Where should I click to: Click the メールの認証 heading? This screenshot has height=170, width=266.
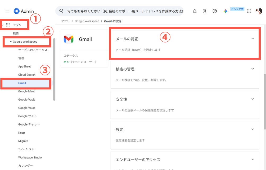point(127,39)
